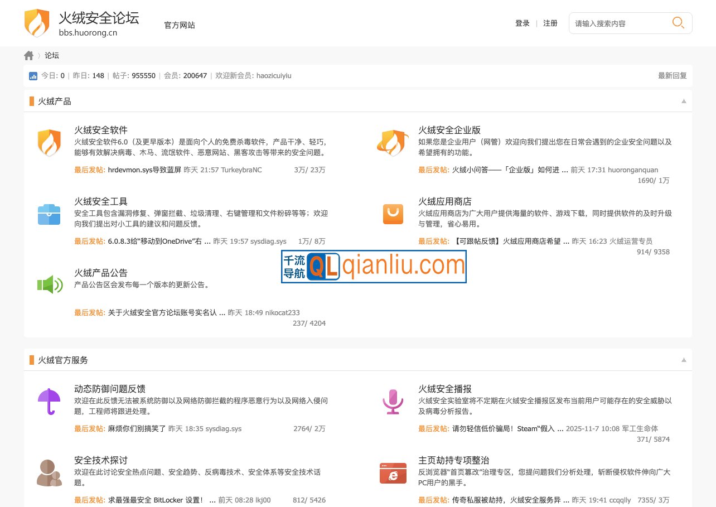Screen dimensions: 716x507
Task: Collapse the 火绒官方服务 section
Action: coord(684,360)
